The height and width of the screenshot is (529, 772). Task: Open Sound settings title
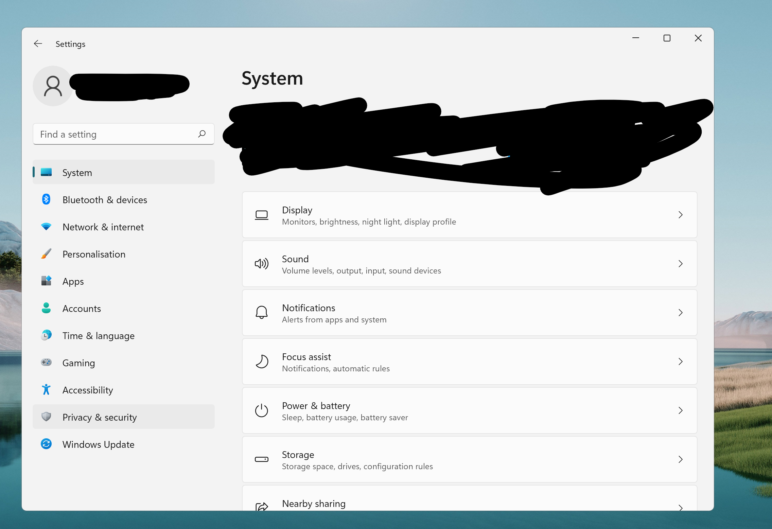(x=295, y=259)
